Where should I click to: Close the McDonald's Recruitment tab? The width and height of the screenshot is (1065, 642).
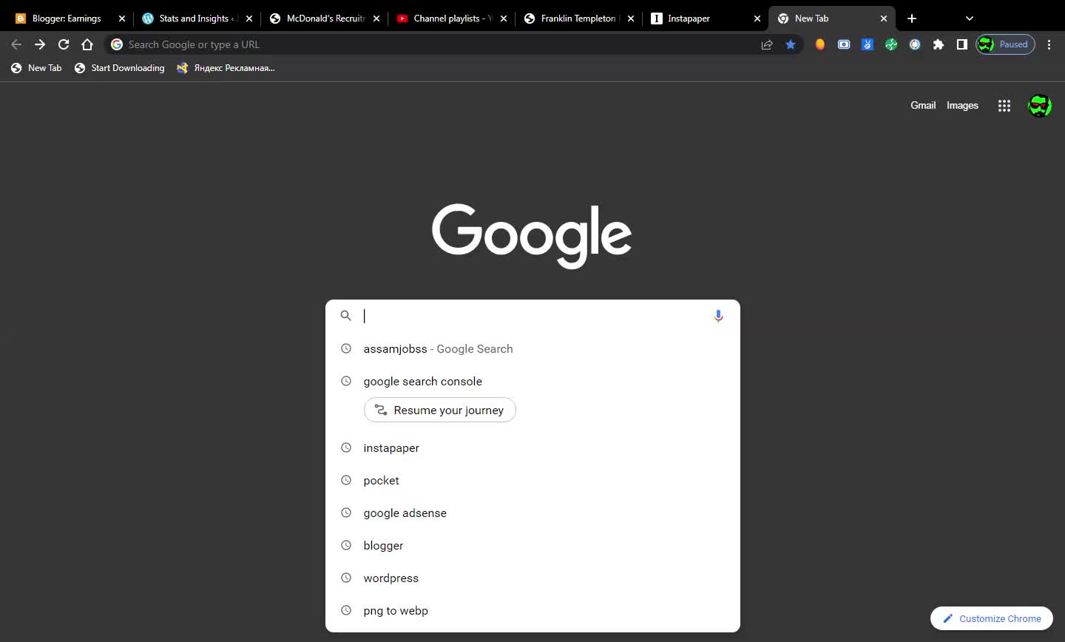[x=376, y=18]
